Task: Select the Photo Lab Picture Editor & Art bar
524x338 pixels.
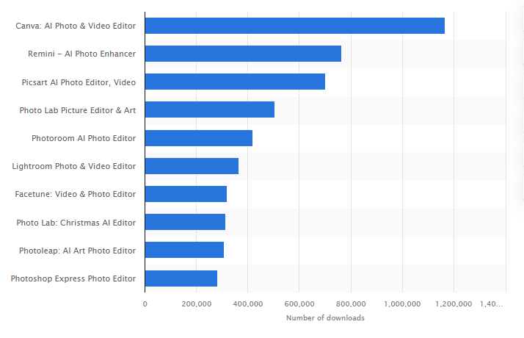Action: [x=210, y=109]
